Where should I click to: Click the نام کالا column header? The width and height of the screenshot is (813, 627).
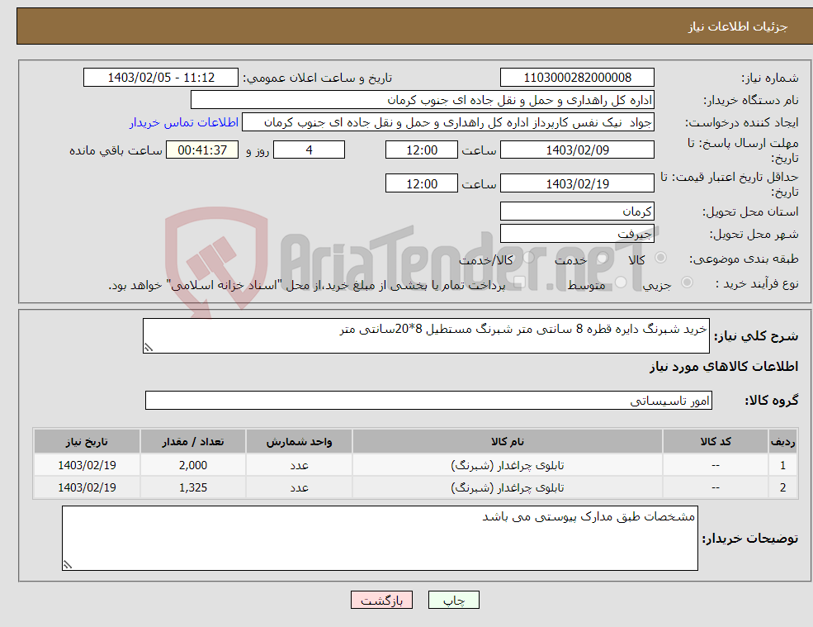pyautogui.click(x=508, y=442)
